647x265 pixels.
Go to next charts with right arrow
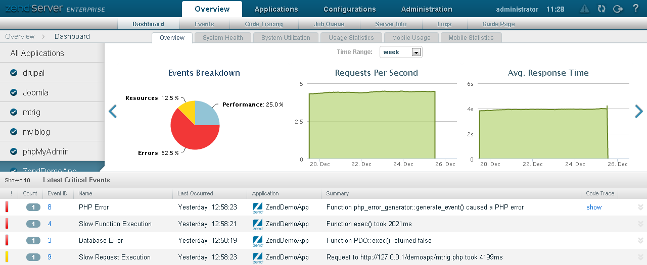(x=639, y=112)
